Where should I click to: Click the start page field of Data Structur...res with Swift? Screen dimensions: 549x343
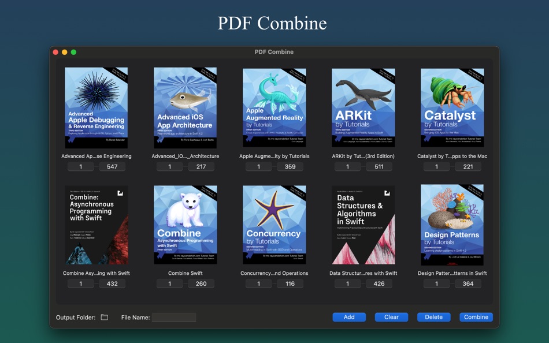tap(347, 284)
